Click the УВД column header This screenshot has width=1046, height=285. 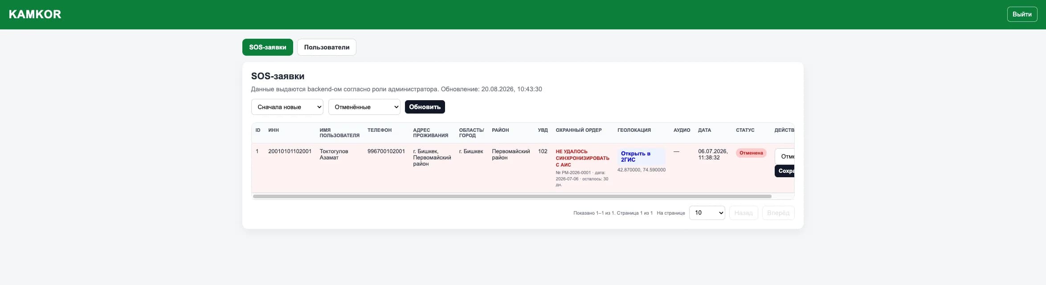pos(543,130)
